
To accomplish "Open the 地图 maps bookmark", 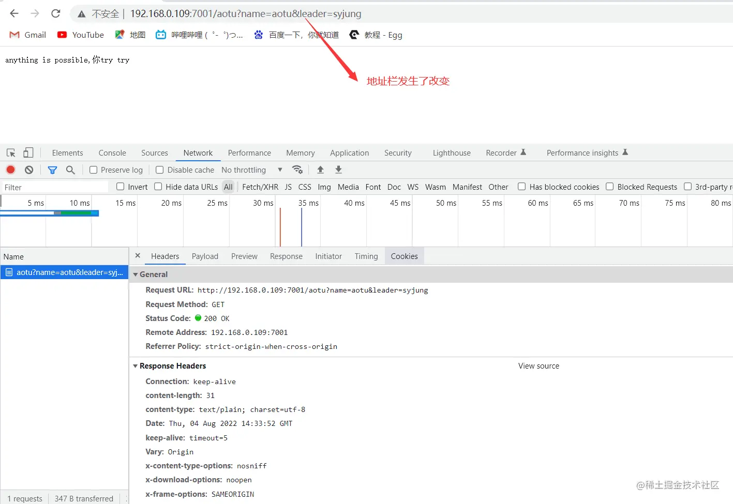I will pyautogui.click(x=130, y=35).
